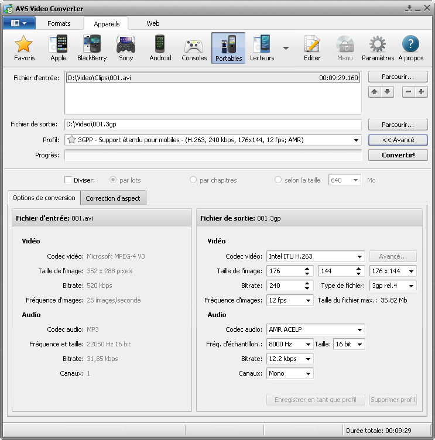The height and width of the screenshot is (440, 435).
Task: Browse for input file with Parcourir
Action: click(398, 77)
